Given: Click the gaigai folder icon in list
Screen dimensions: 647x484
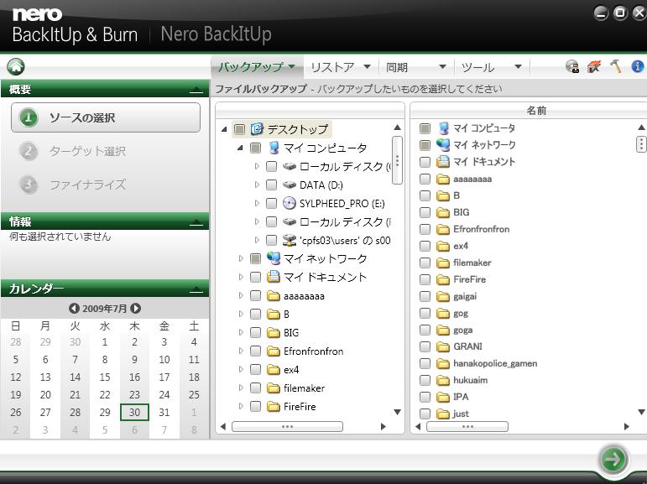Looking at the screenshot, I should coord(443,296).
